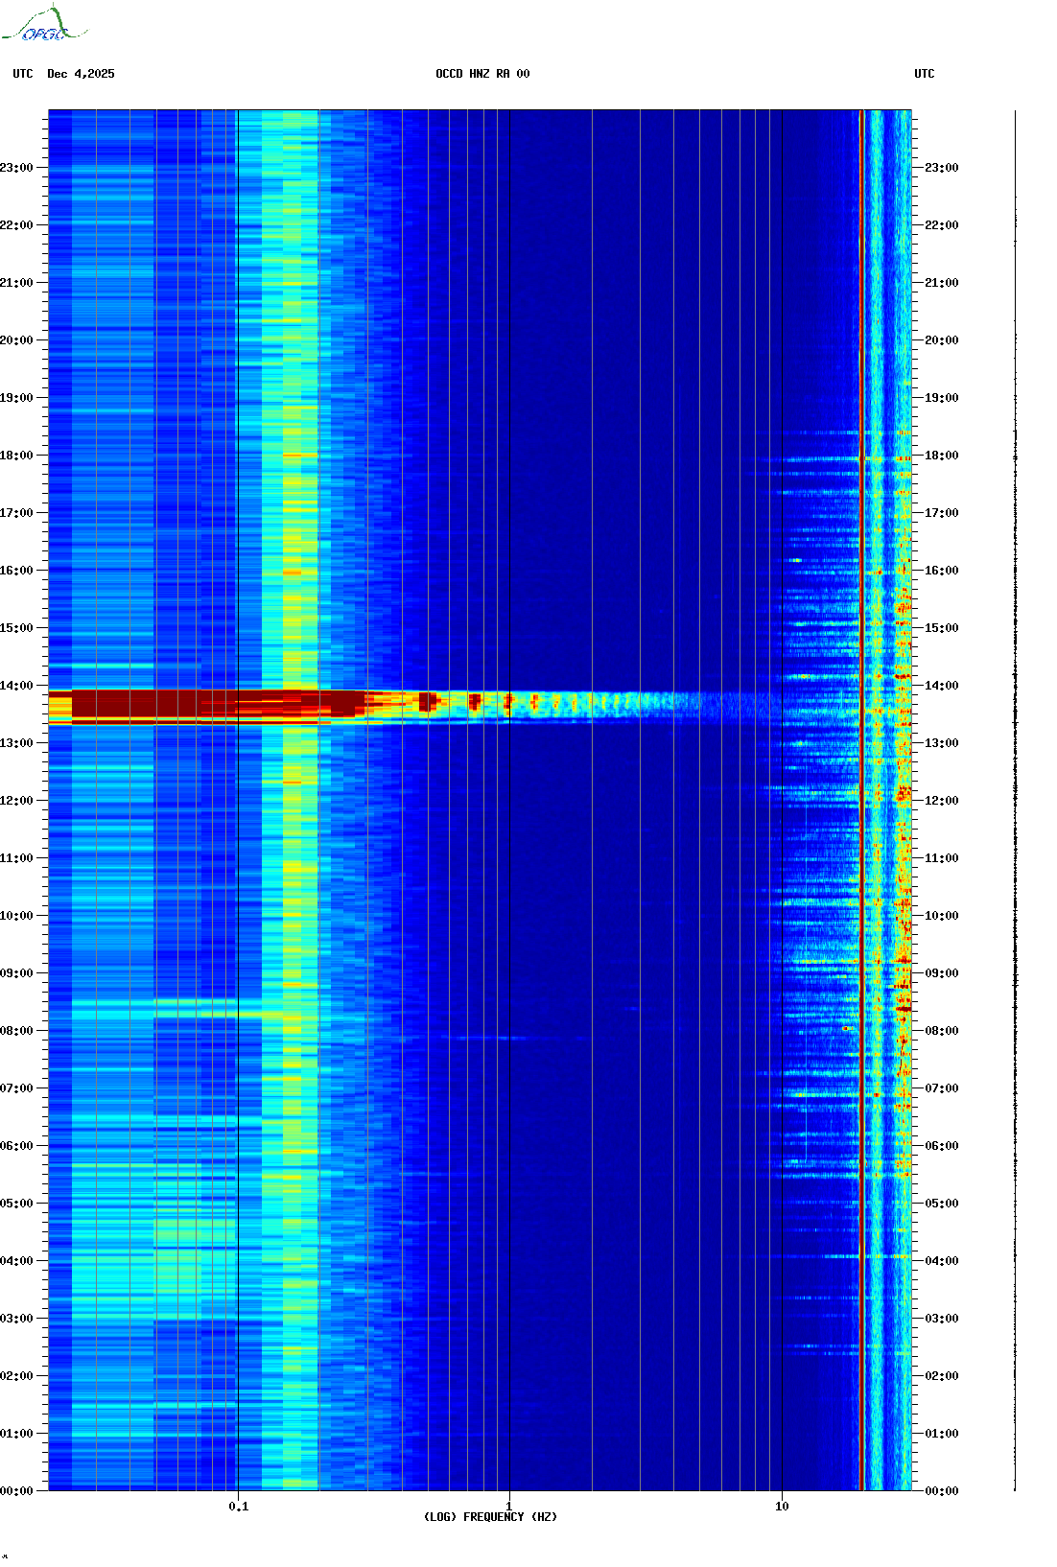Click the 02:00 label on the right axis
Image resolution: width=1057 pixels, height=1567 pixels.
942,1376
